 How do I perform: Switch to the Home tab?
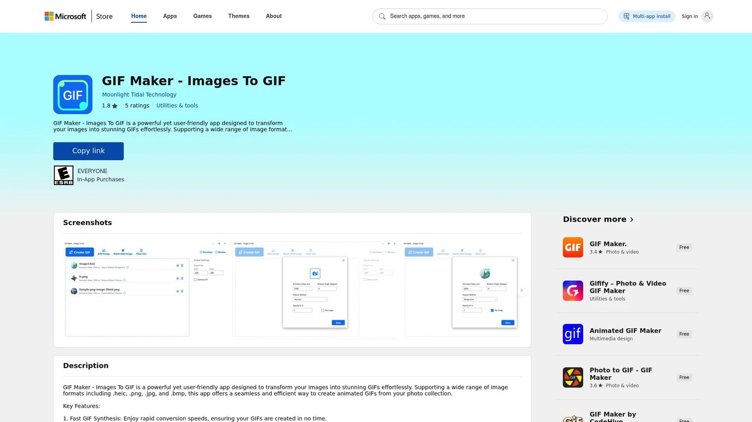click(x=139, y=16)
